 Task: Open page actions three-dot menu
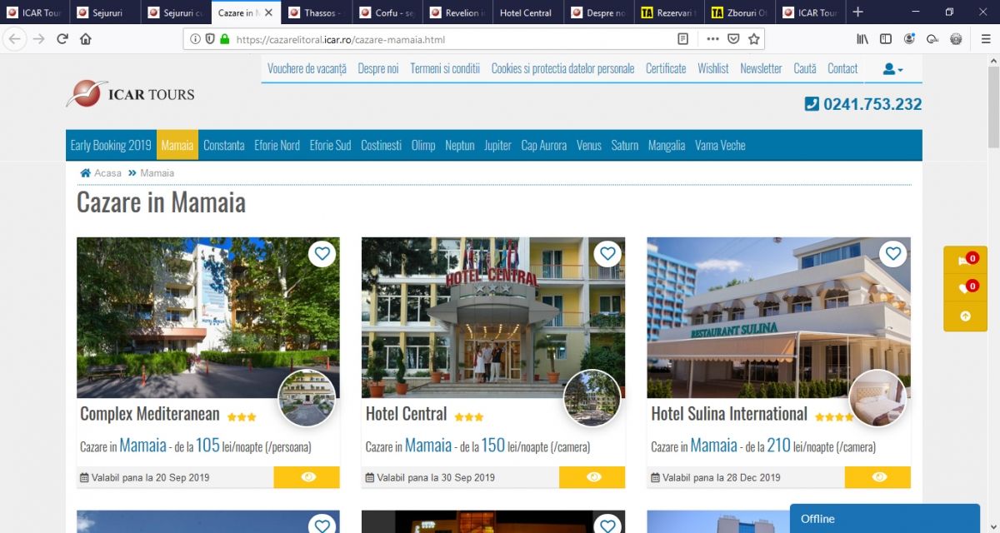(x=712, y=39)
